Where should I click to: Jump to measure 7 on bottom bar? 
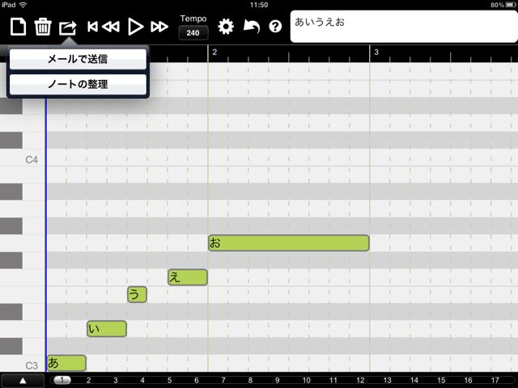pyautogui.click(x=223, y=380)
